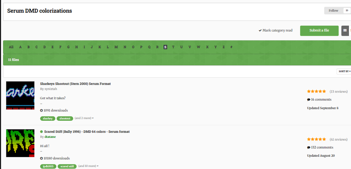Click the 'ipdb3915' tag
The width and height of the screenshot is (351, 169).
[48, 166]
